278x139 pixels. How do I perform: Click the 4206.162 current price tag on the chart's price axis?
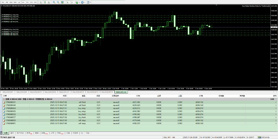[x=274, y=27]
